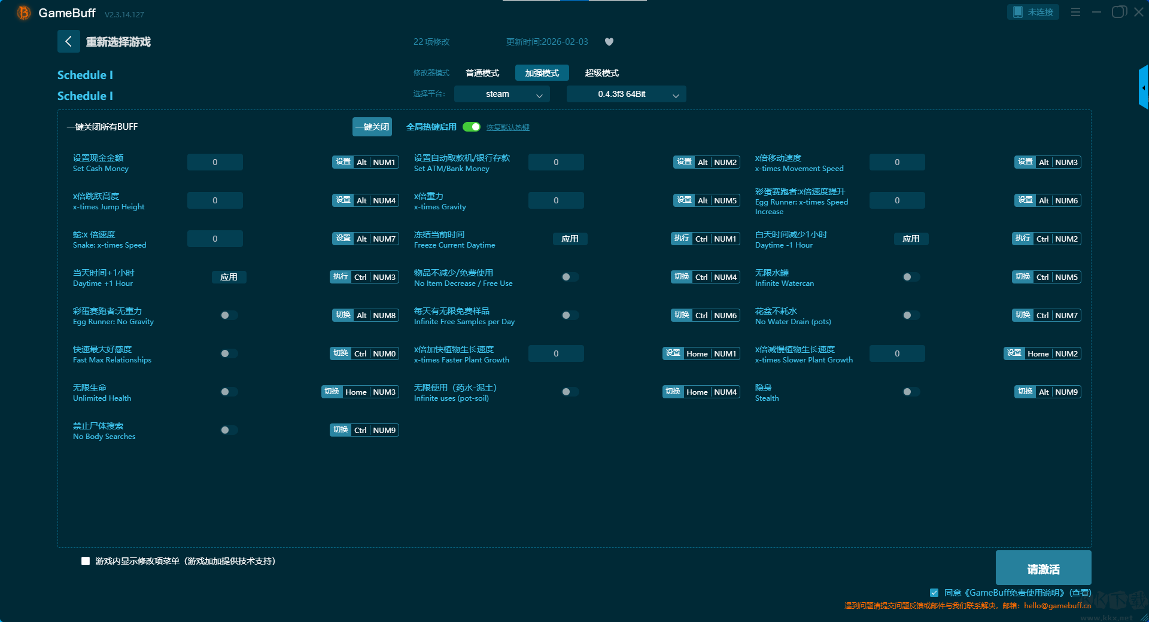Toggle global hotkey enable switch
This screenshot has height=622, width=1149.
click(x=472, y=127)
